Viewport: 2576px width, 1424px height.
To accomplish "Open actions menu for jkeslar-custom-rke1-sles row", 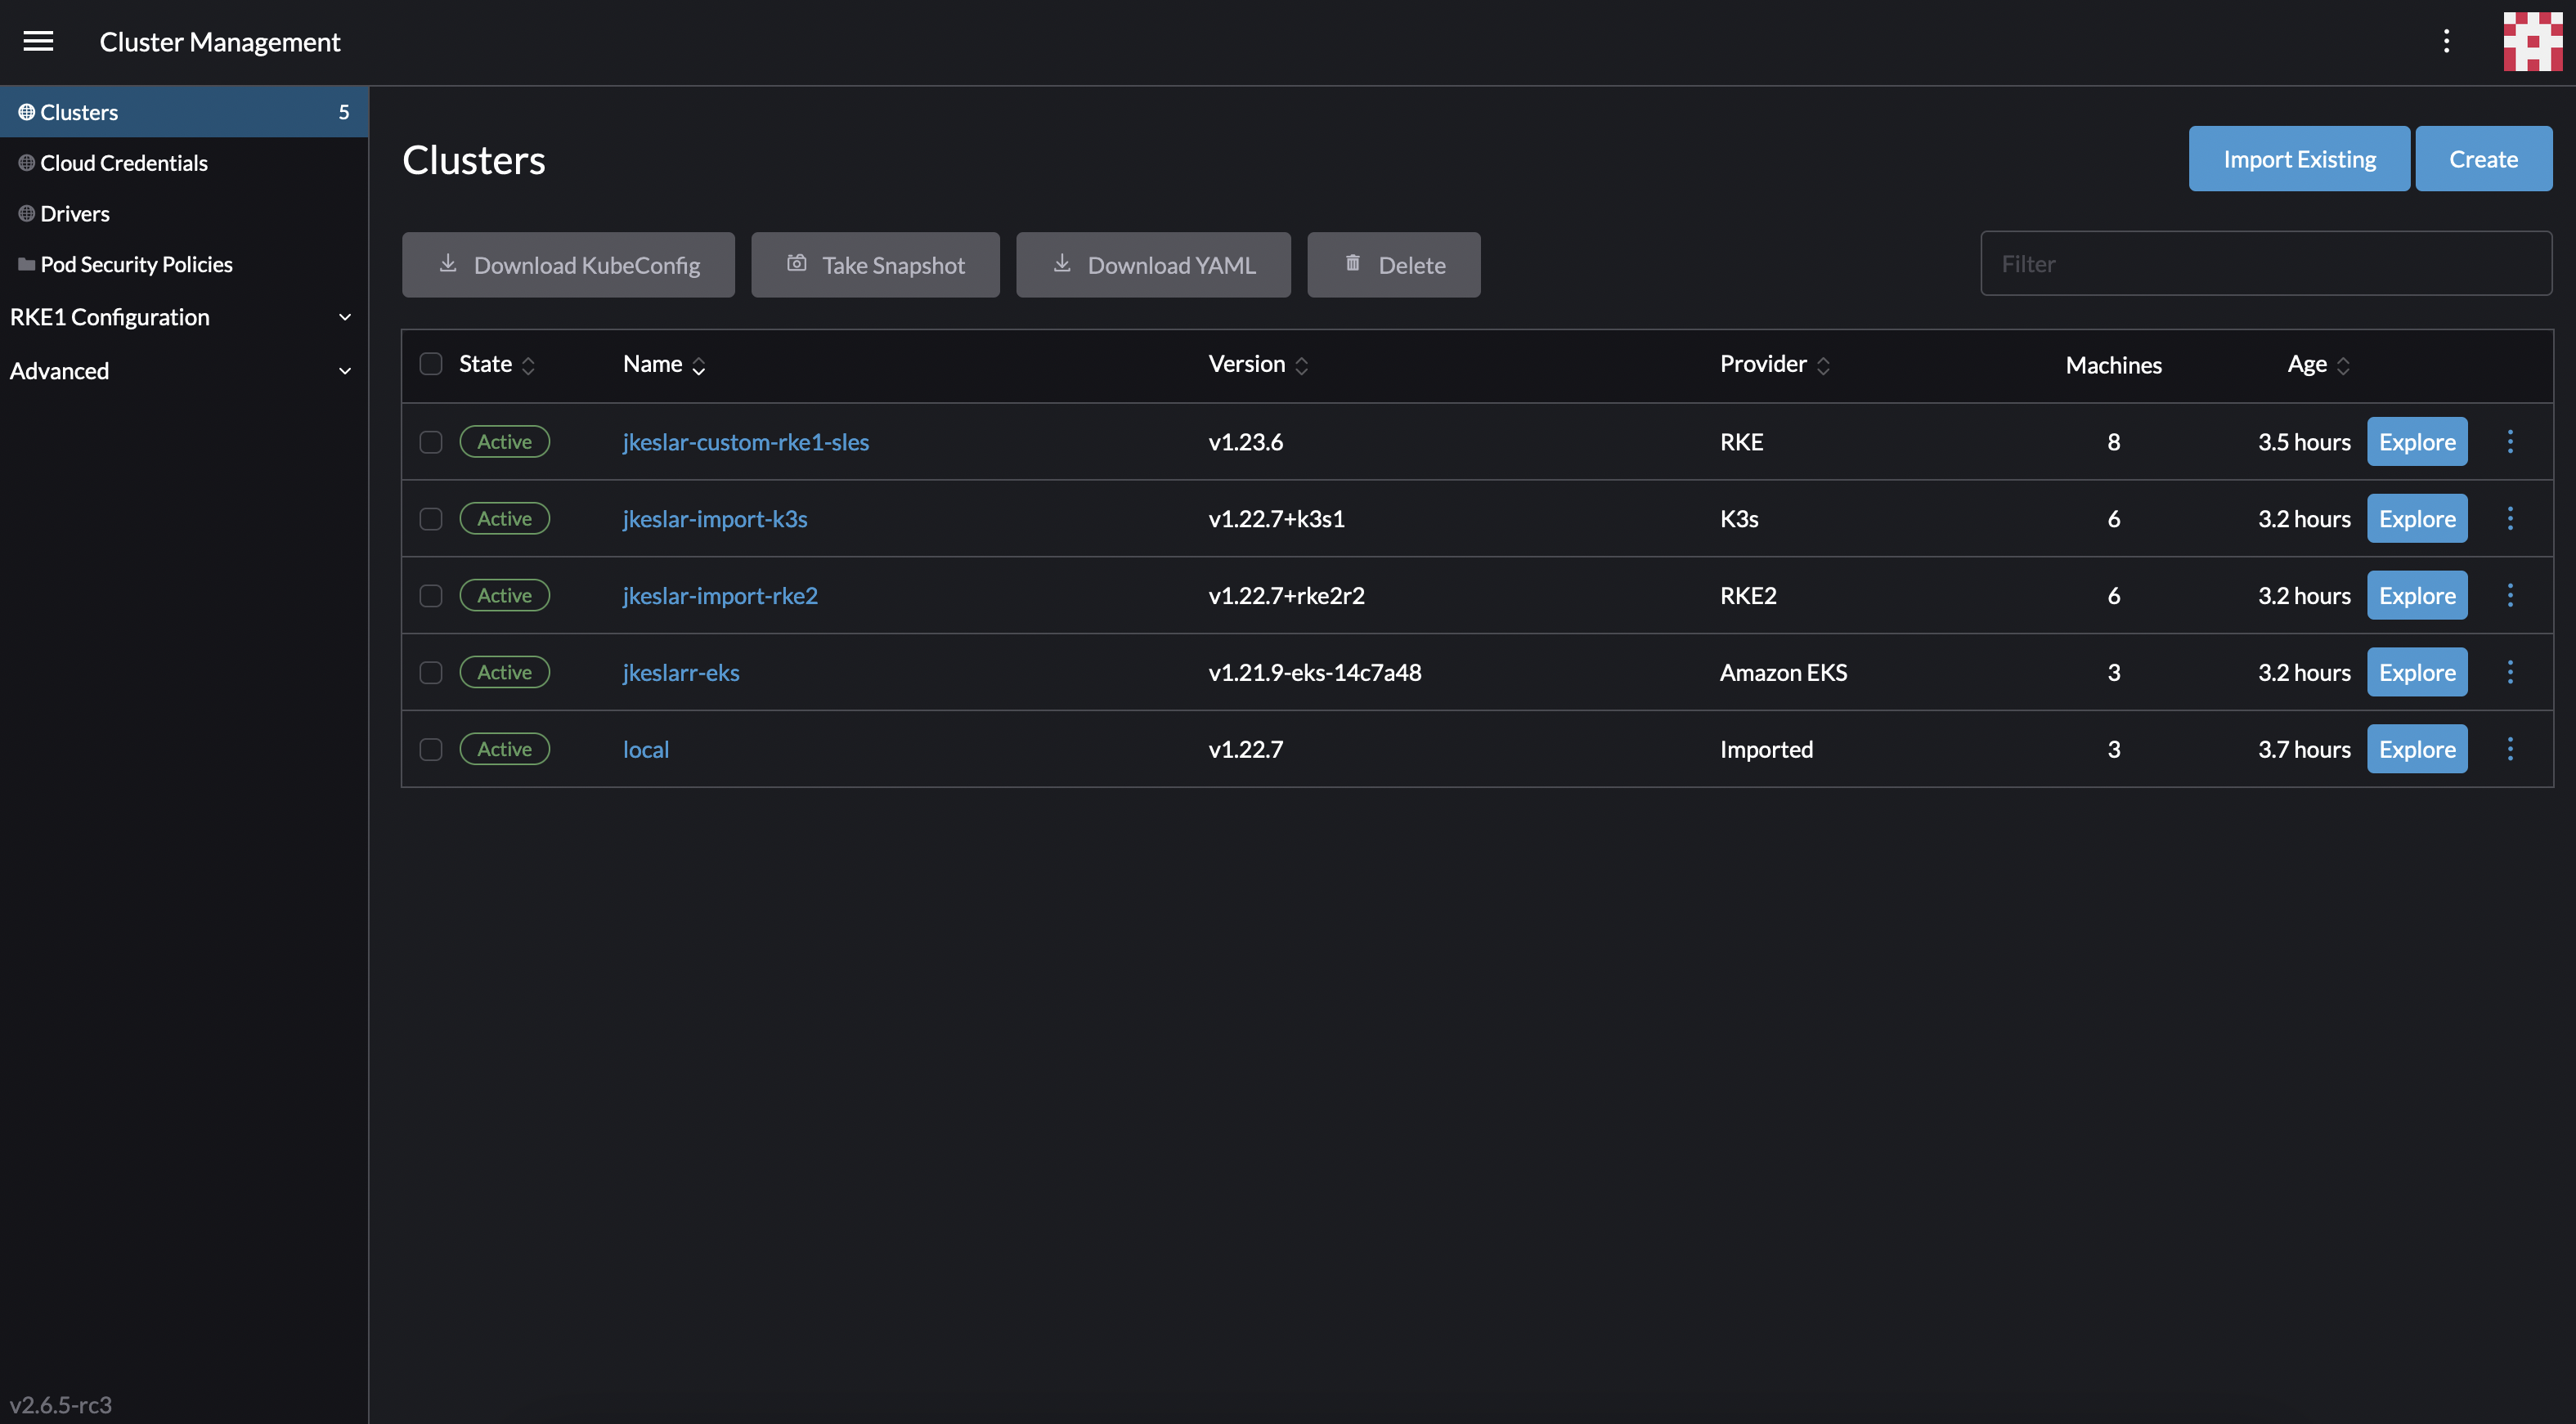I will (2509, 441).
